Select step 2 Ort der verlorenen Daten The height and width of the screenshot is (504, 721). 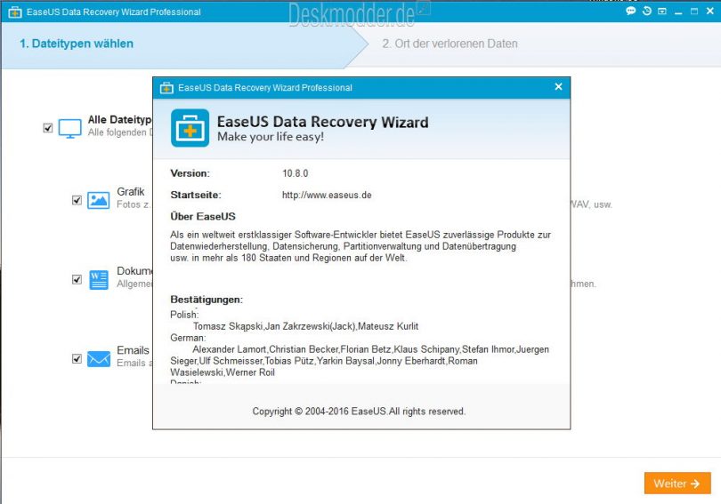(450, 44)
